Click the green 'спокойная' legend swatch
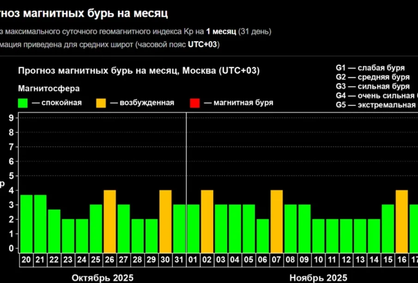 coord(23,102)
